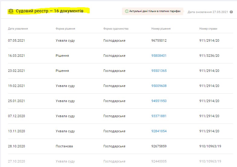The height and width of the screenshot is (167, 237).
Task: Open decision number 95501365
Action: coord(159,71)
